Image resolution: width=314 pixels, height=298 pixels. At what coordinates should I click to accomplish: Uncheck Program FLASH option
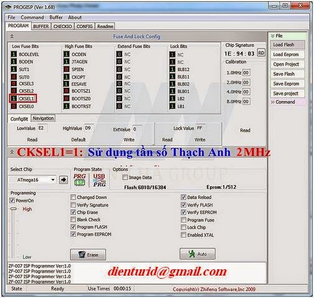click(73, 227)
